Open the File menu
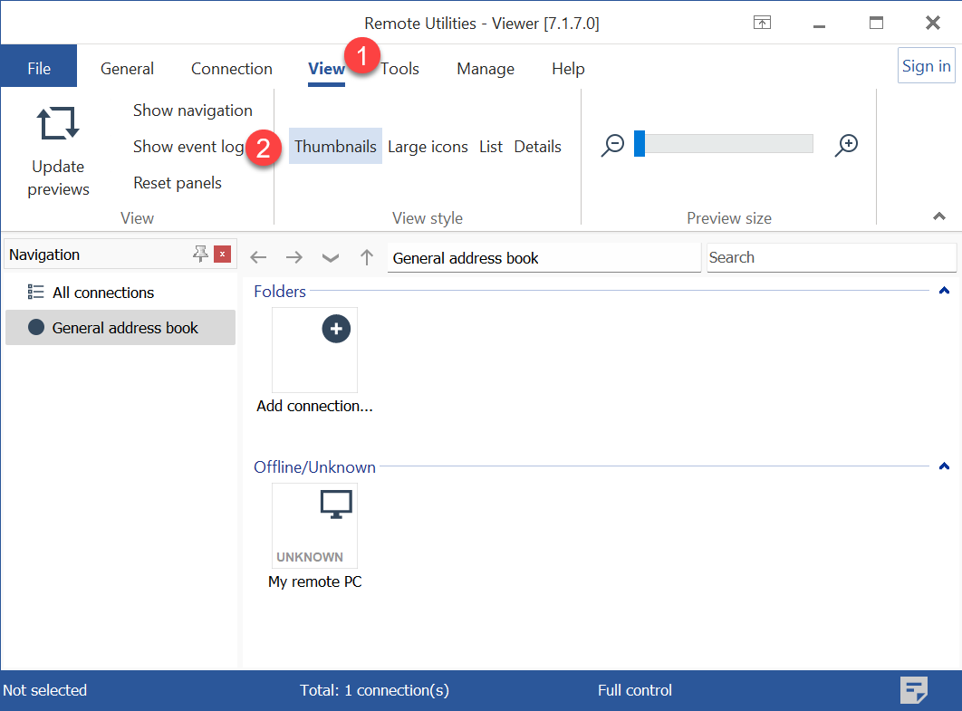 39,69
